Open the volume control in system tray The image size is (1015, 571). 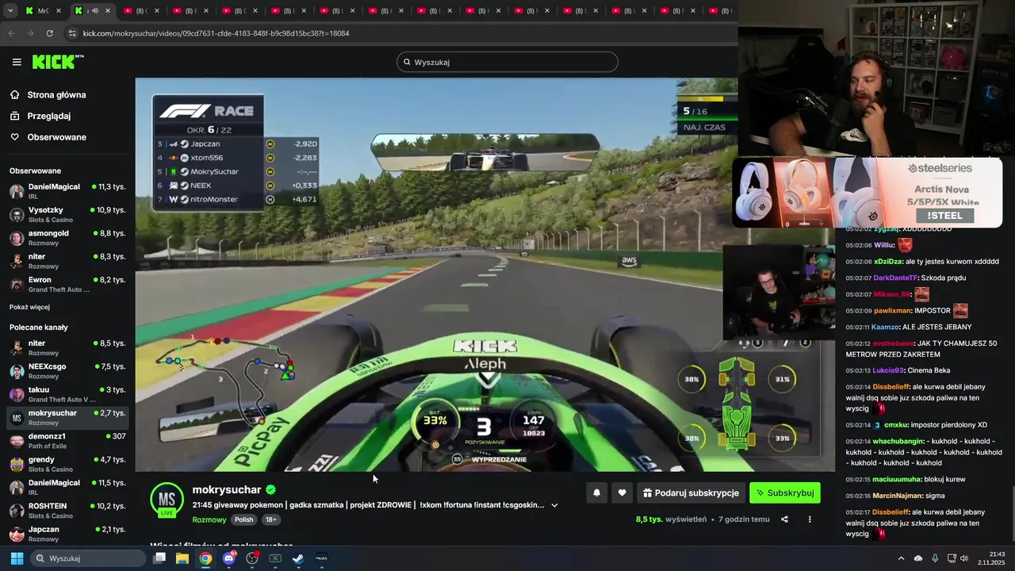pyautogui.click(x=964, y=558)
